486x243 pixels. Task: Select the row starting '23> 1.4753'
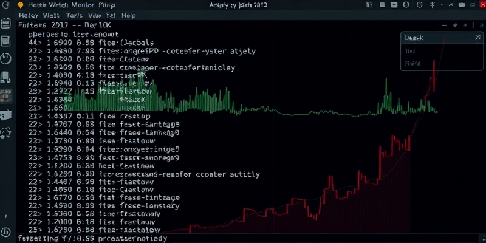(x=104, y=158)
